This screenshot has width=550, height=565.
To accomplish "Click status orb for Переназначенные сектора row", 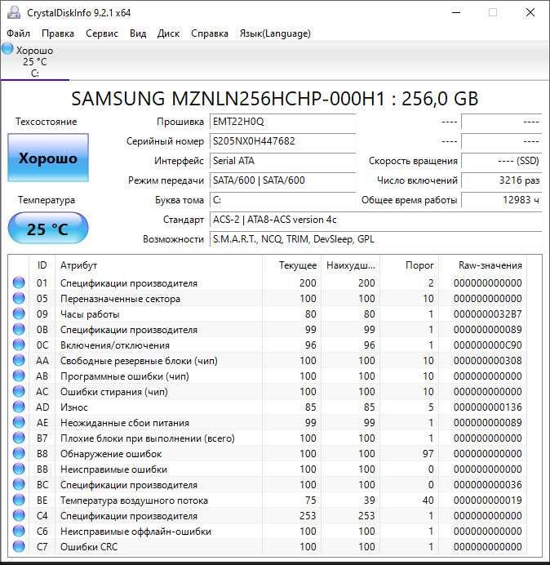I will (x=19, y=298).
